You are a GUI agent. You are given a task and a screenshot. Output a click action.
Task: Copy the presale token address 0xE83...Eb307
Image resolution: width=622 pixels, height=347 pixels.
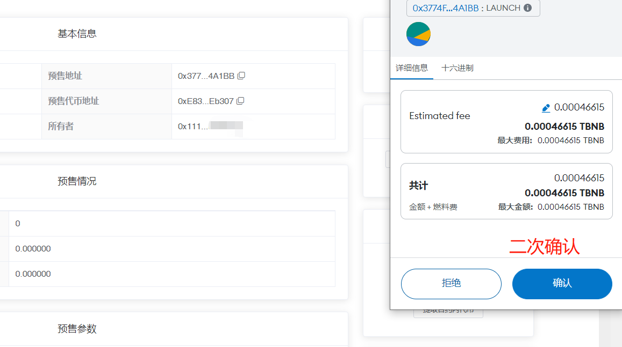pos(240,101)
